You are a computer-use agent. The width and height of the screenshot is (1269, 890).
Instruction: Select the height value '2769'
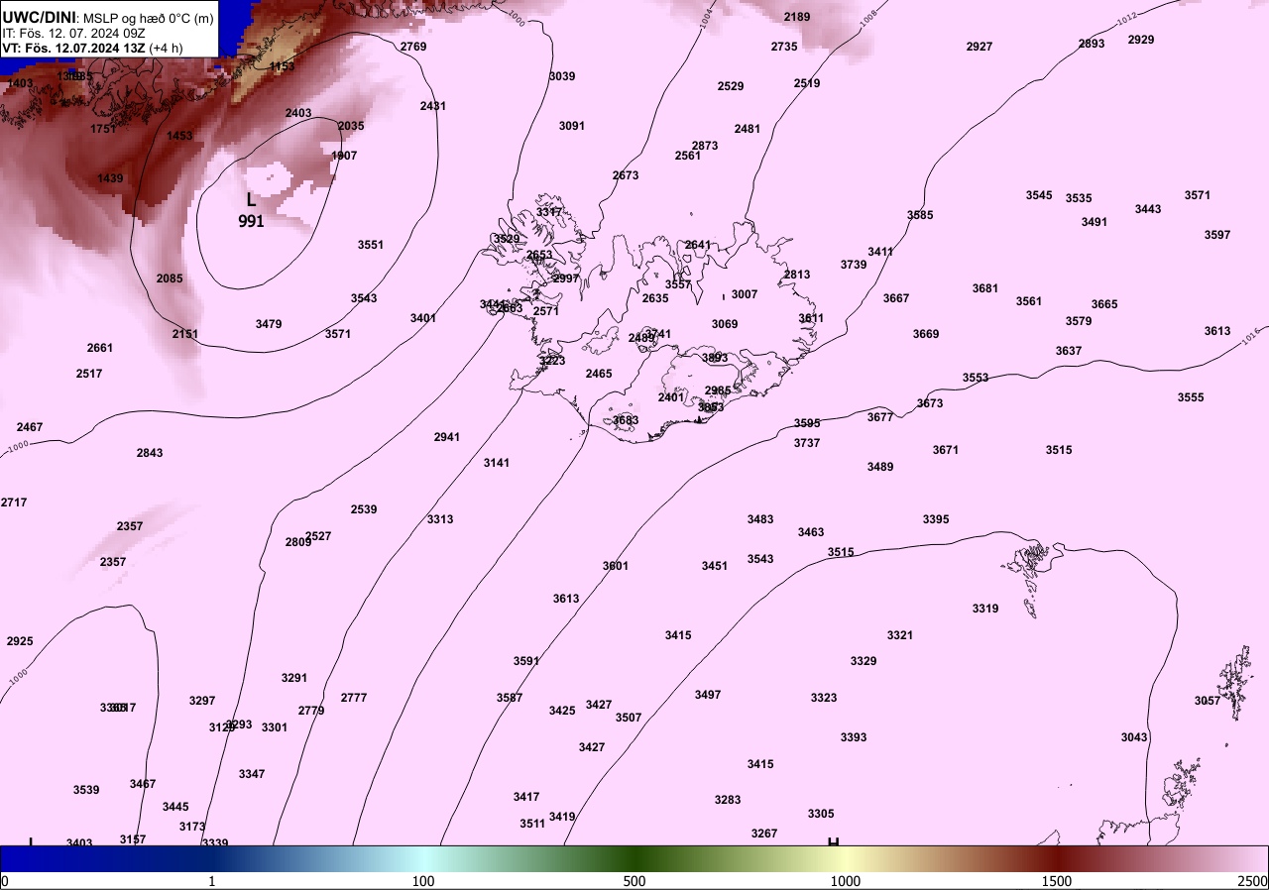tap(413, 47)
